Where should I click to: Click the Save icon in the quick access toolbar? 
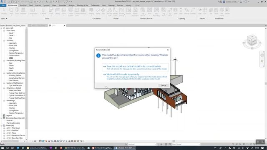12,2
